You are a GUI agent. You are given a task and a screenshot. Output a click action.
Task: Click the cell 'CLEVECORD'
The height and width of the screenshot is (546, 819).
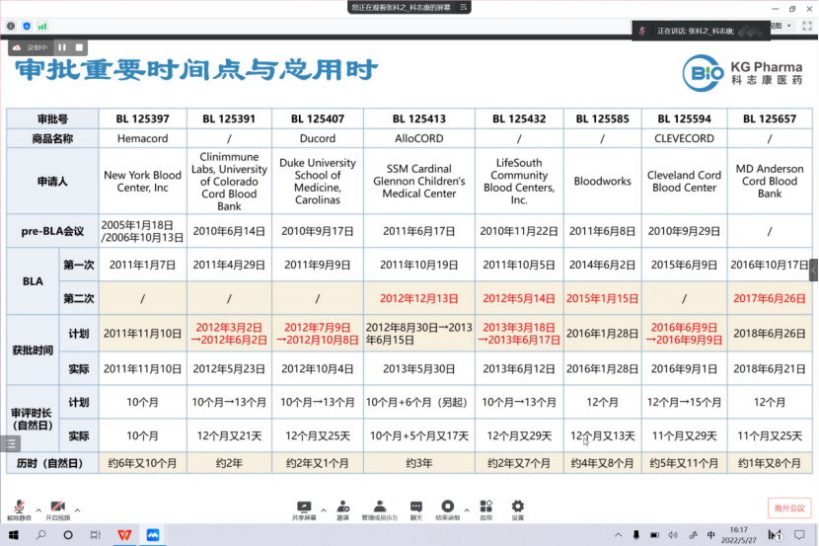click(684, 138)
